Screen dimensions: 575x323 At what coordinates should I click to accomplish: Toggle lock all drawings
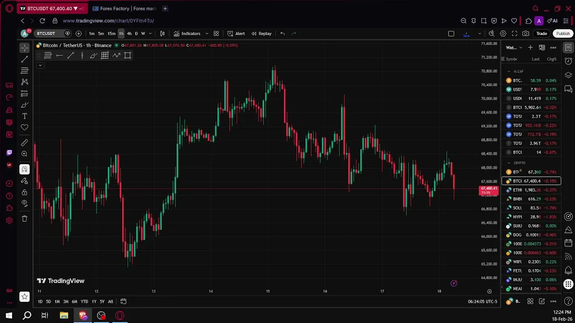click(x=25, y=192)
